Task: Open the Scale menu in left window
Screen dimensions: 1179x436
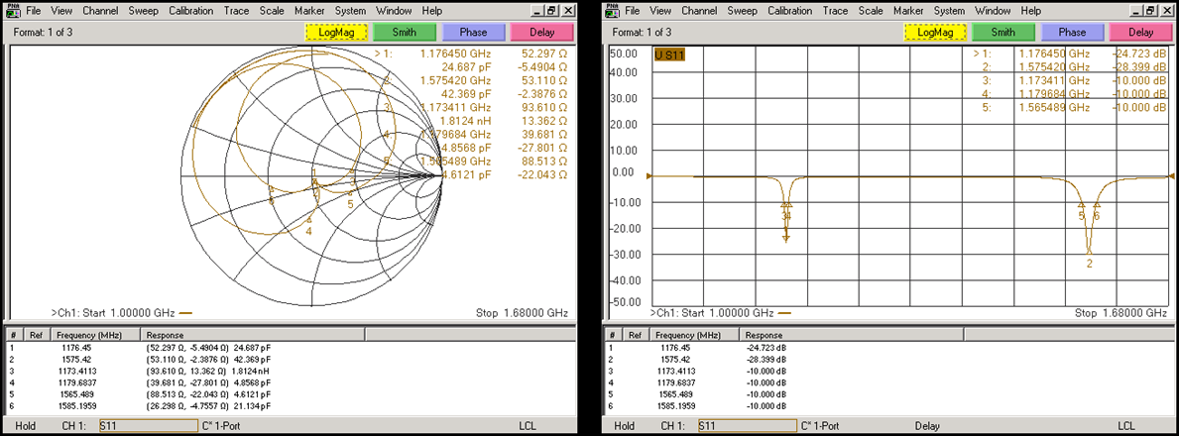Action: coord(271,11)
